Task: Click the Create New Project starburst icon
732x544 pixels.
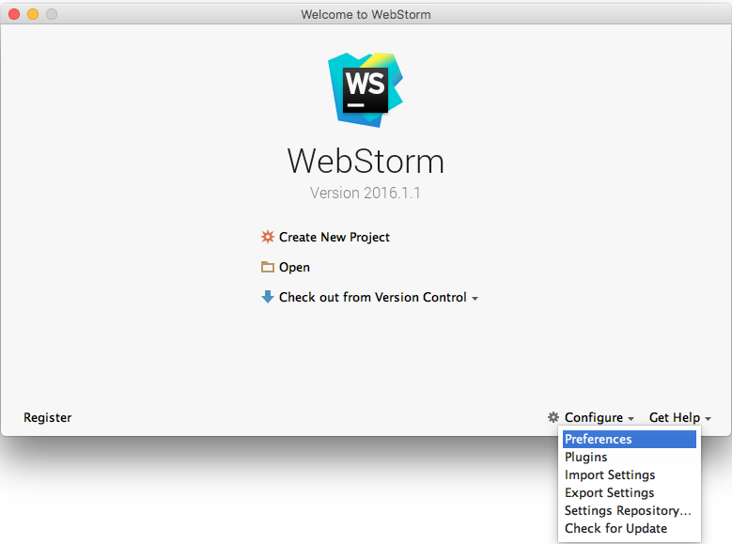Action: pyautogui.click(x=268, y=237)
